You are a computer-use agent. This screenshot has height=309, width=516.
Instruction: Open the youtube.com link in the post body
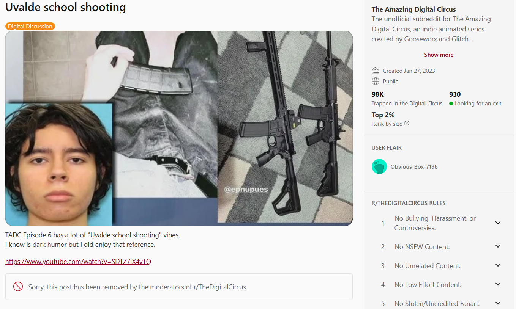[x=78, y=262]
